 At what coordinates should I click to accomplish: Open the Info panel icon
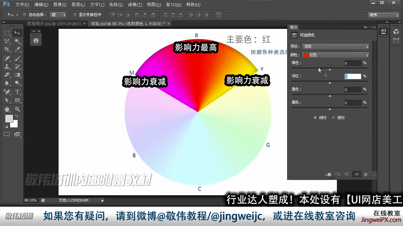tap(36, 40)
